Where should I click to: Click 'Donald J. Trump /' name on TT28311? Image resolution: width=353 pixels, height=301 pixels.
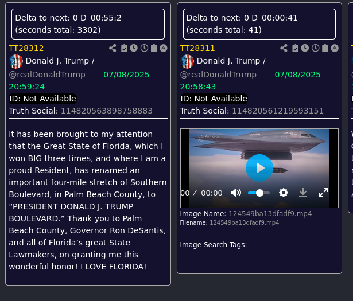[x=231, y=61]
